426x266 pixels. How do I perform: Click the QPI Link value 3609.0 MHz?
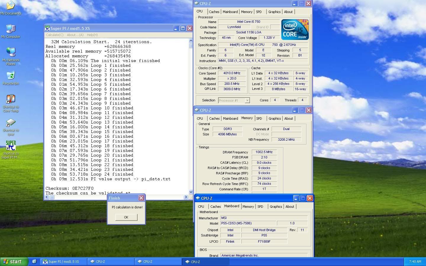pos(232,89)
